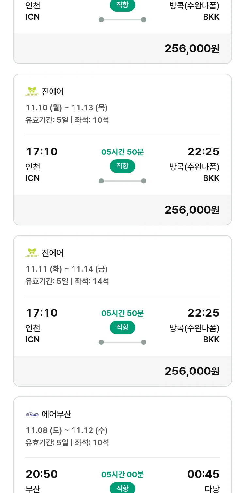Click route line on the 11.10 flight

click(122, 181)
